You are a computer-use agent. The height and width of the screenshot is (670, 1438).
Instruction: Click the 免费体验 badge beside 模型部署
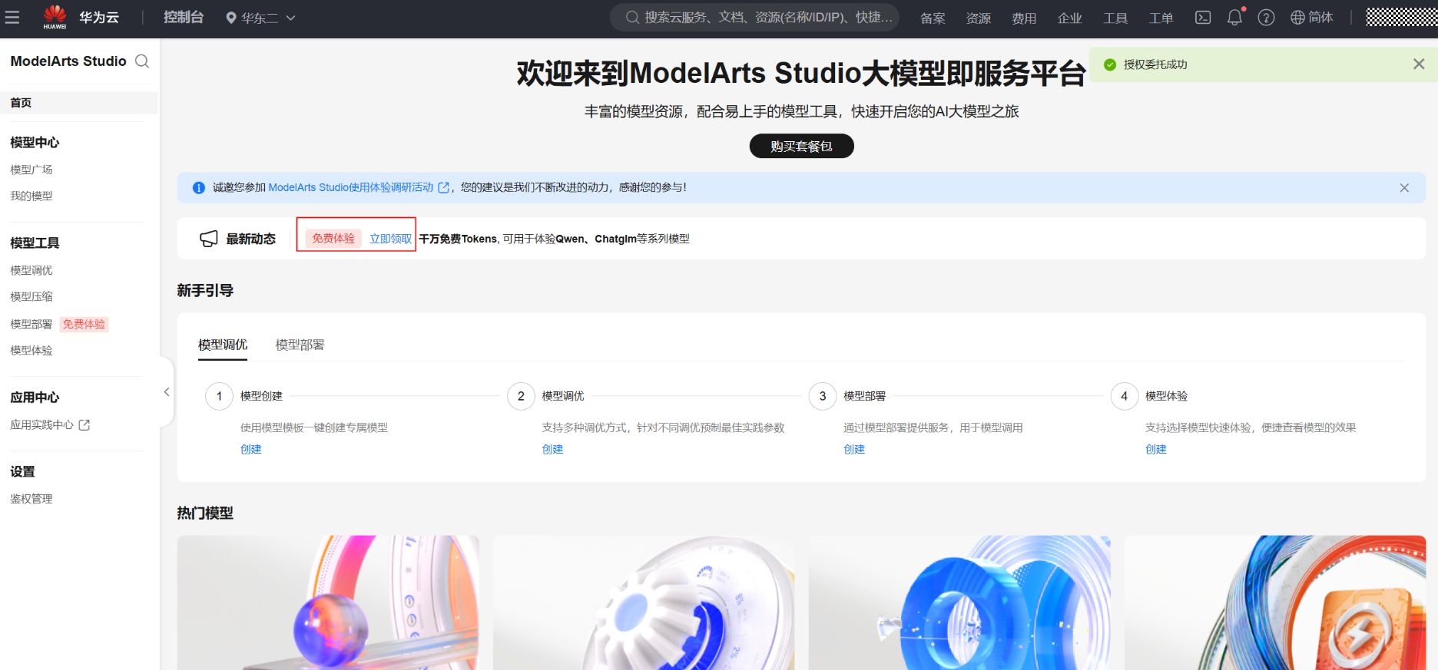pos(84,325)
